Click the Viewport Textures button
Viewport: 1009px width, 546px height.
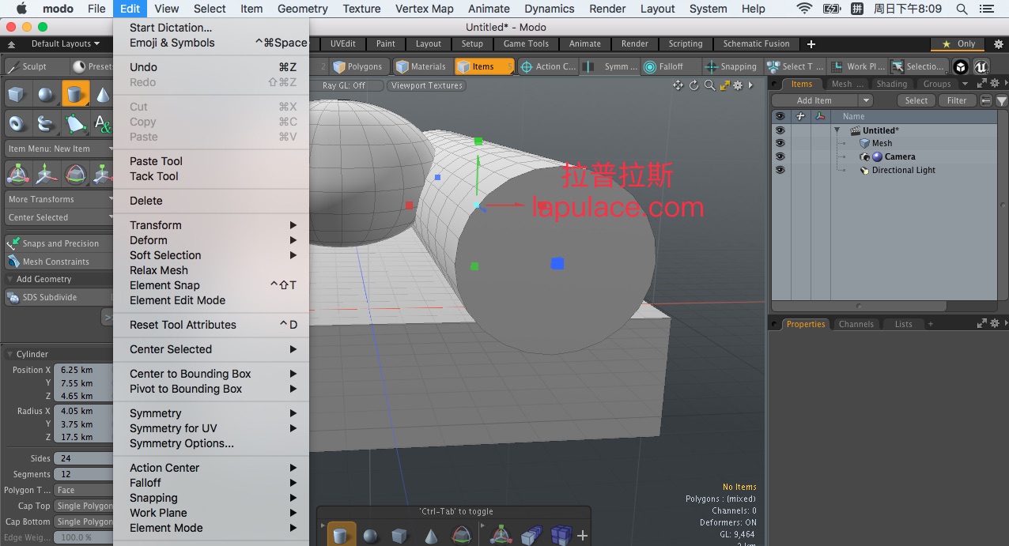(427, 85)
